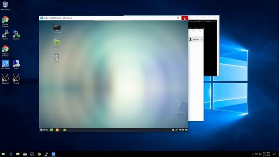Select the Xming desktop shortcut
Viewport: 279px width, 157px height.
pos(16,79)
